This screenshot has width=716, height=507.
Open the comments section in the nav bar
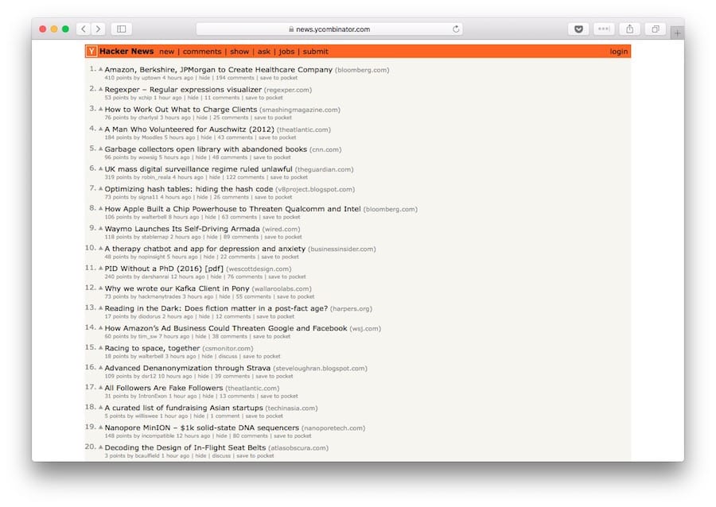click(202, 51)
